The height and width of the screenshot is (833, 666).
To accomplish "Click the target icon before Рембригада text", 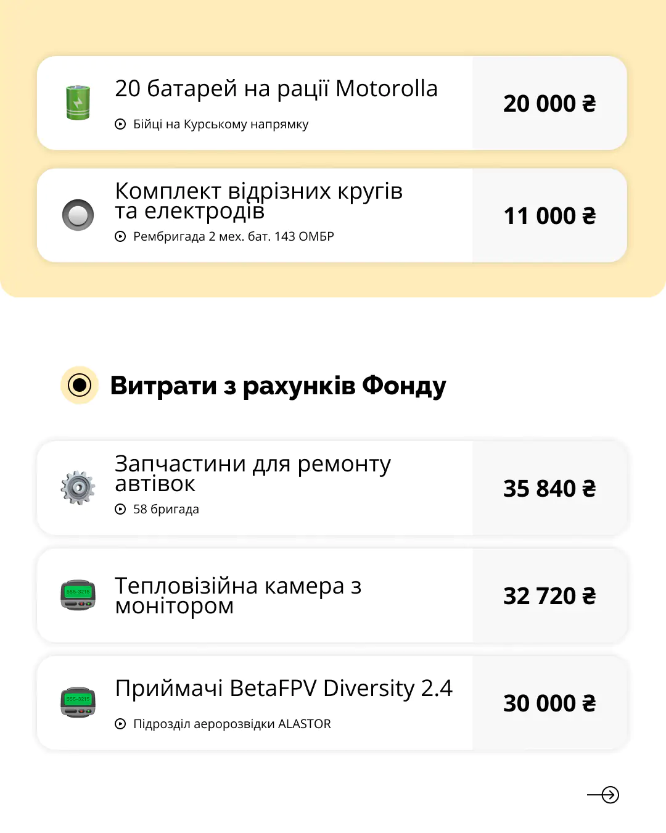I will (120, 236).
